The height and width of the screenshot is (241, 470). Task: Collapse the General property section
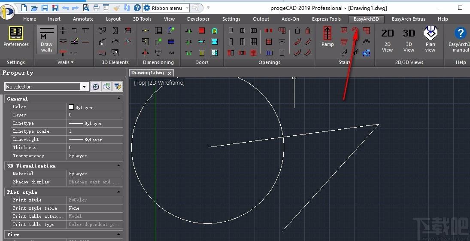click(x=119, y=99)
